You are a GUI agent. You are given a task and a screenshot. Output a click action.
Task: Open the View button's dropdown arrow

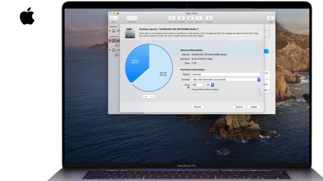coord(117,18)
